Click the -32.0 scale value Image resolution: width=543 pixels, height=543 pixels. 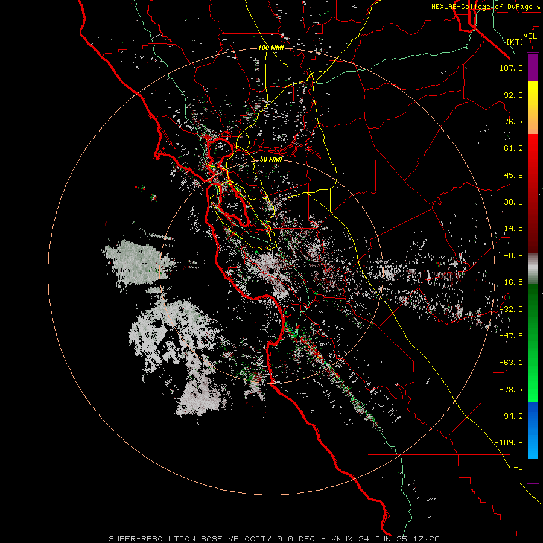(x=511, y=310)
